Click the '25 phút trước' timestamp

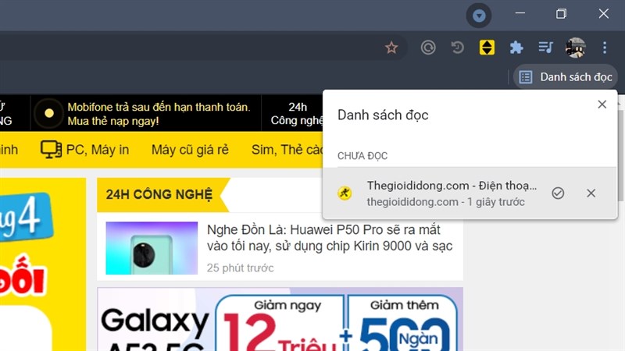[x=240, y=268]
